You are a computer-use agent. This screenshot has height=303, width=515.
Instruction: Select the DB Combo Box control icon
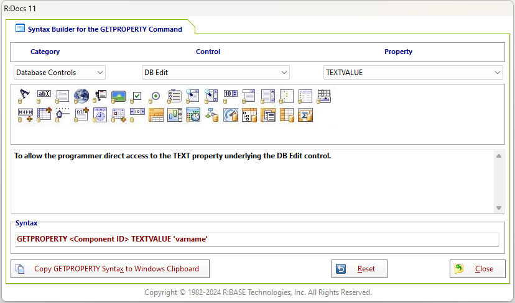(249, 96)
